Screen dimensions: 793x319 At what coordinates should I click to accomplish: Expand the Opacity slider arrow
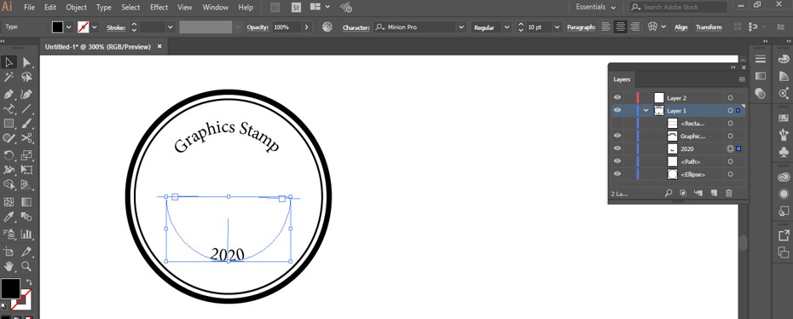tap(307, 27)
